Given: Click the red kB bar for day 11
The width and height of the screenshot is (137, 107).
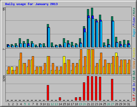Looking at the screenshot, I should 48,93.
